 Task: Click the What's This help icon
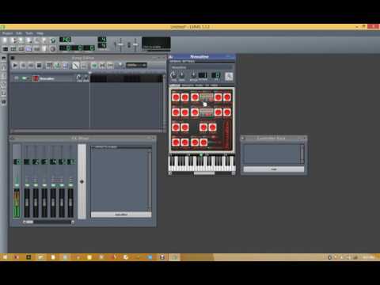[52, 40]
